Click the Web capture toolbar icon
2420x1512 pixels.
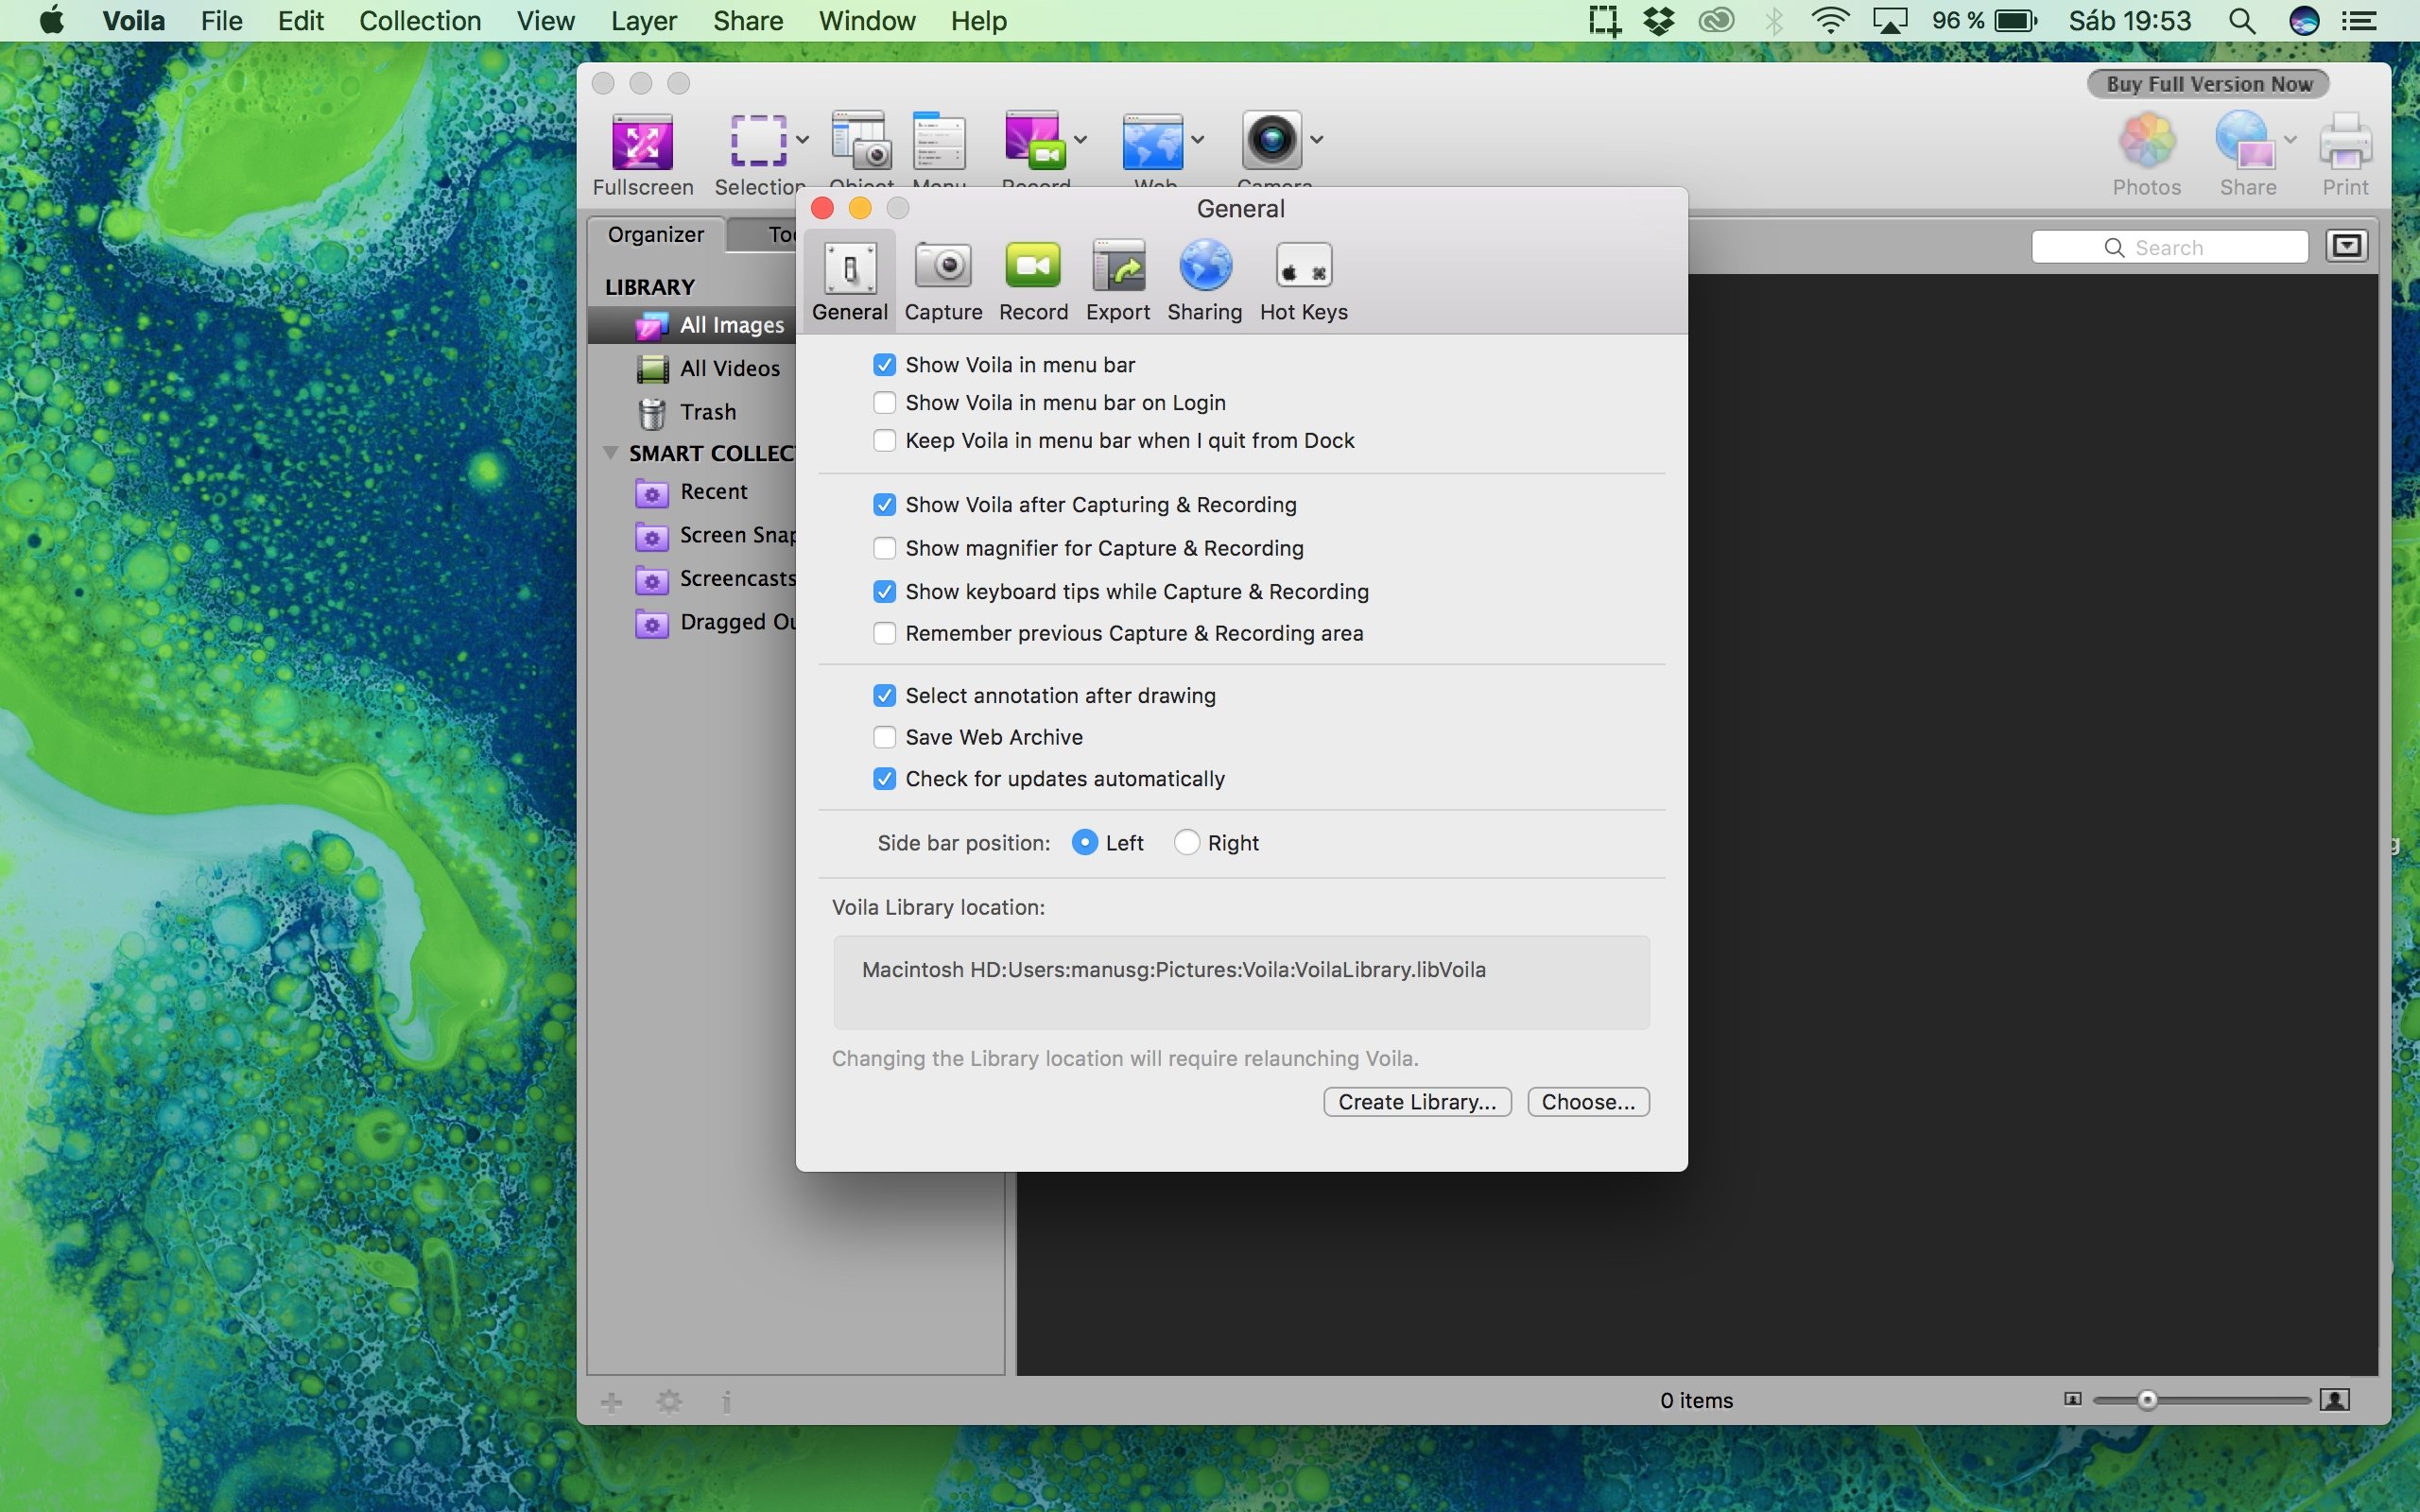coord(1153,141)
